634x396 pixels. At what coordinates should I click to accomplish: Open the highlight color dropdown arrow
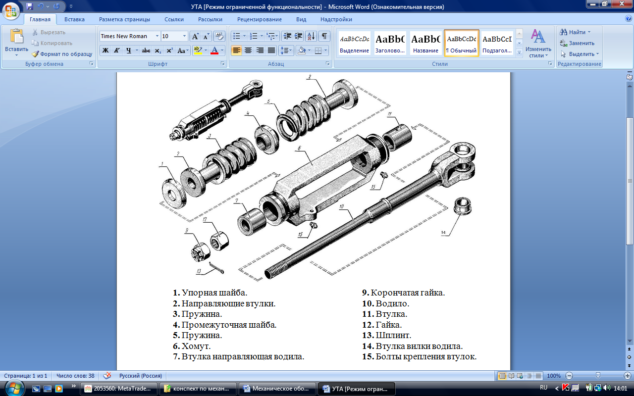206,50
